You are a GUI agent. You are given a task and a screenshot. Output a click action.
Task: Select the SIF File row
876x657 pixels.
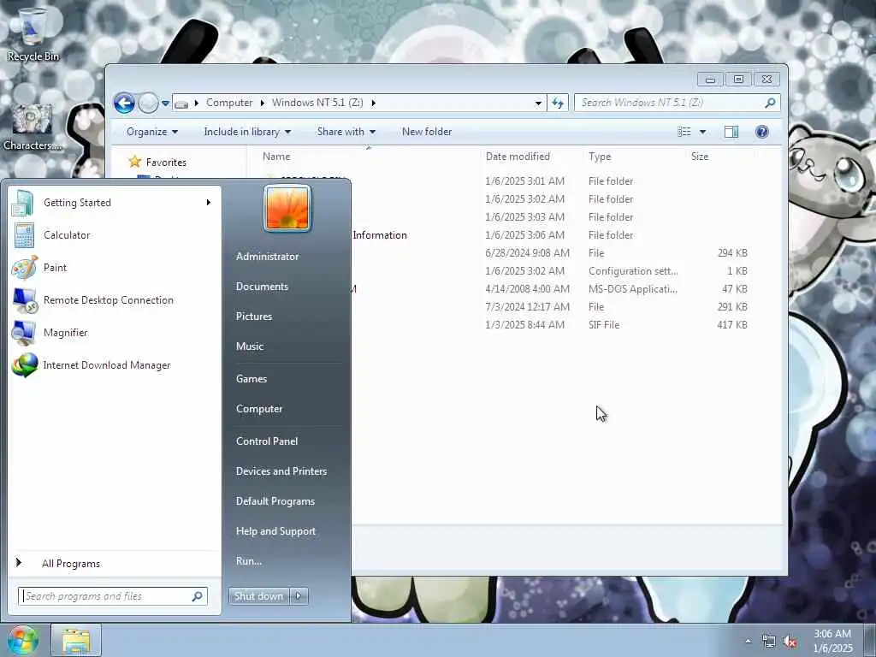pos(550,325)
